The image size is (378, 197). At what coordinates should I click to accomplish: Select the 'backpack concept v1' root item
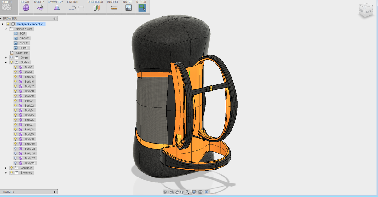pos(31,24)
